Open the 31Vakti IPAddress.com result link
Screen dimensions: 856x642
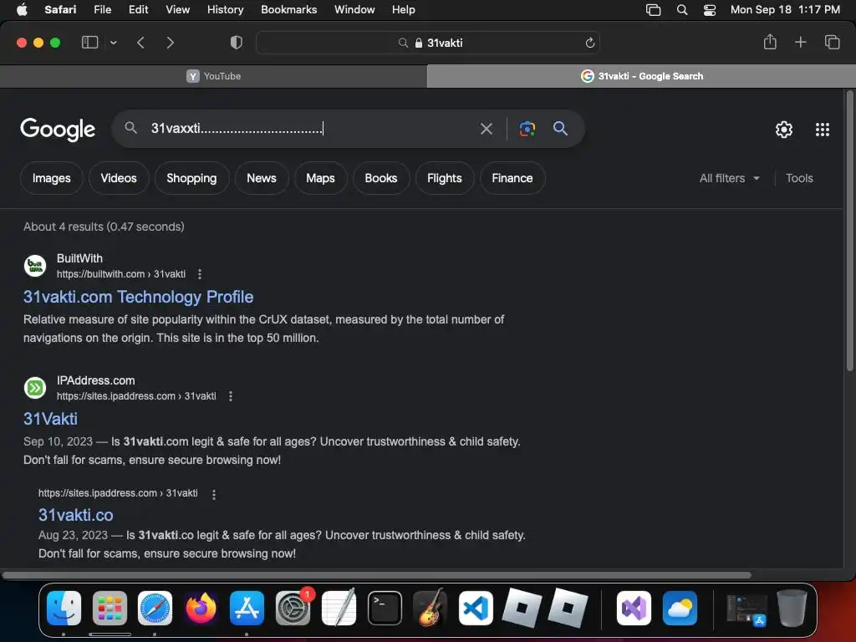[50, 419]
